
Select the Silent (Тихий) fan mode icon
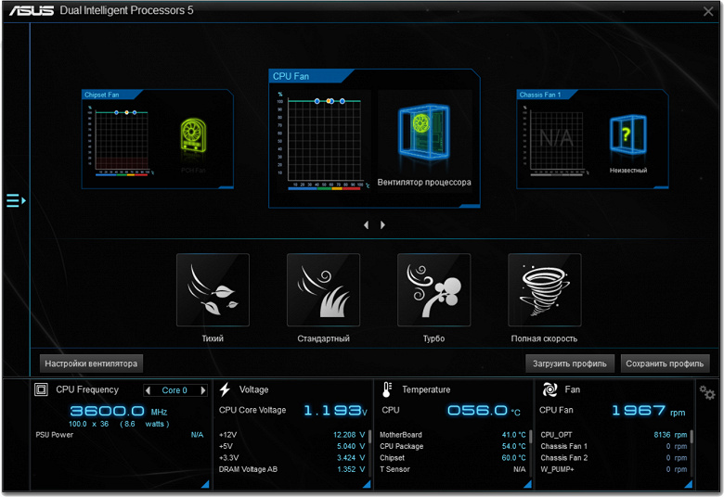[213, 290]
